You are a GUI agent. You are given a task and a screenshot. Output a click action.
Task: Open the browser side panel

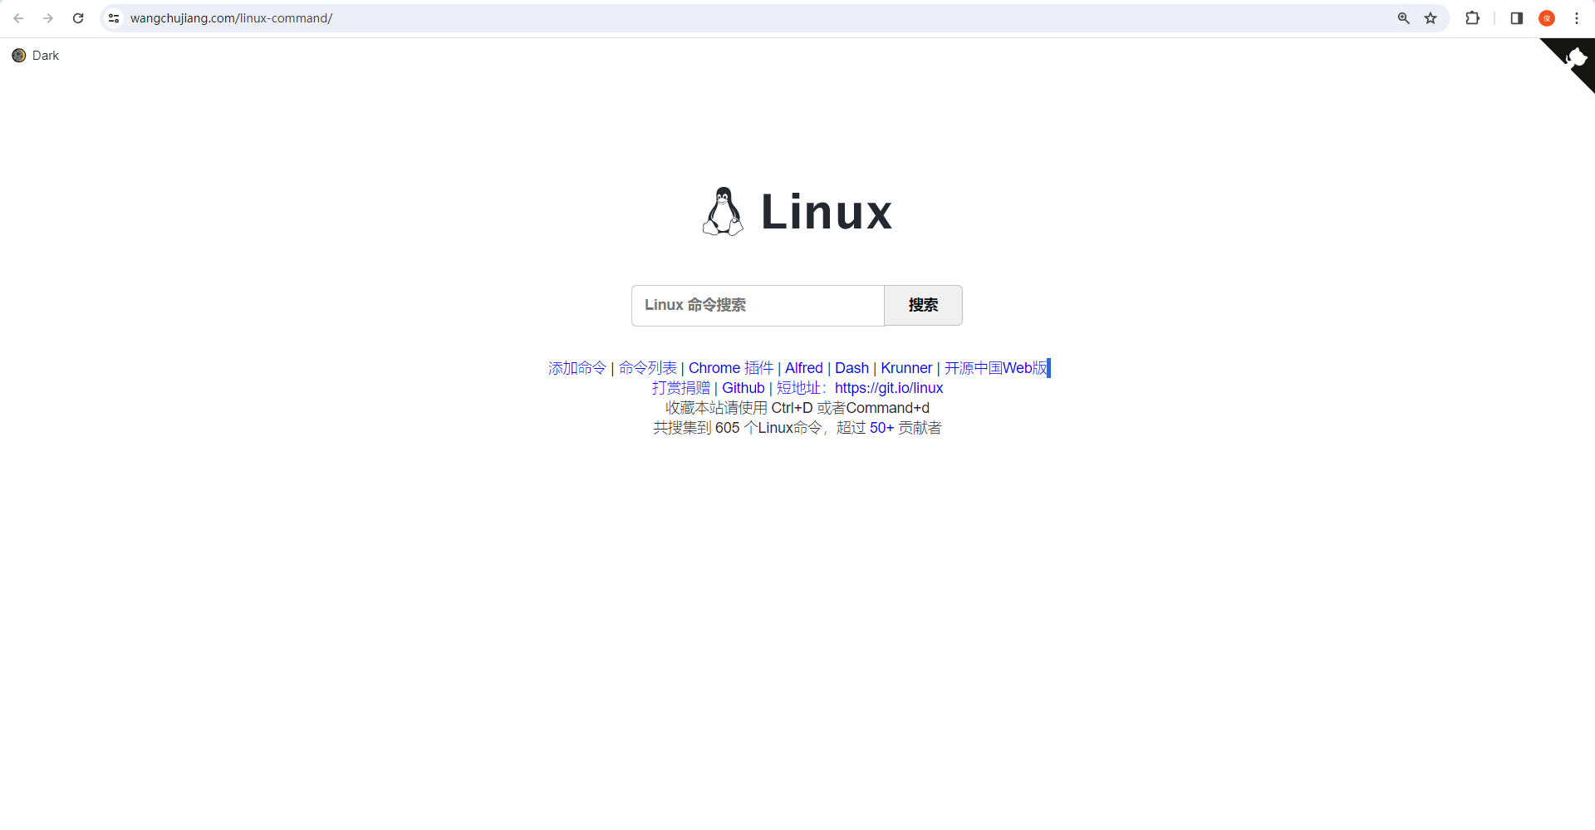1515,17
